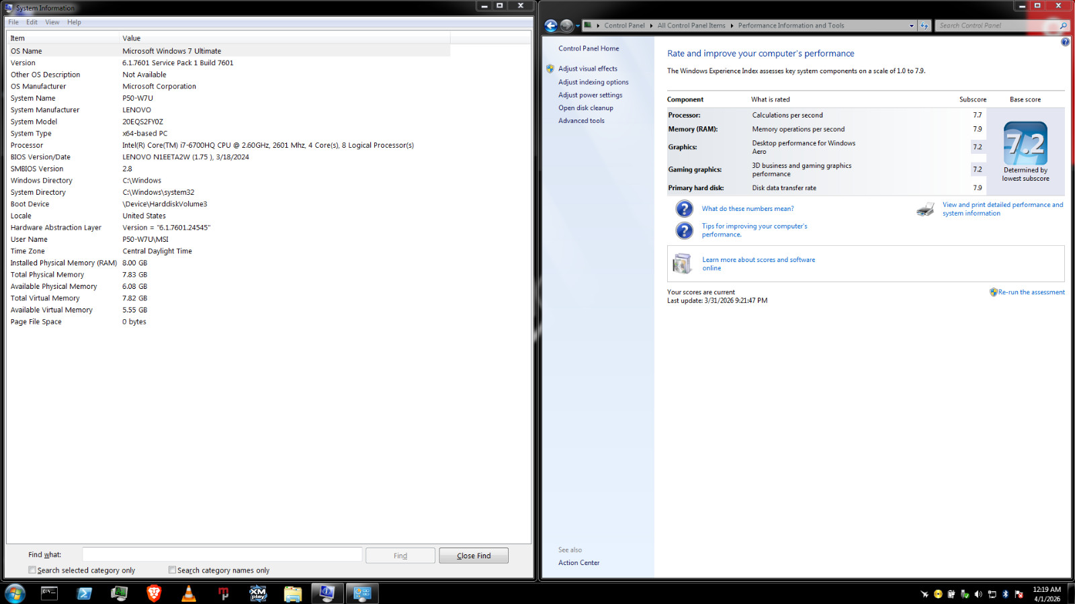
Task: Select the 'OS Name' row
Action: [228, 51]
